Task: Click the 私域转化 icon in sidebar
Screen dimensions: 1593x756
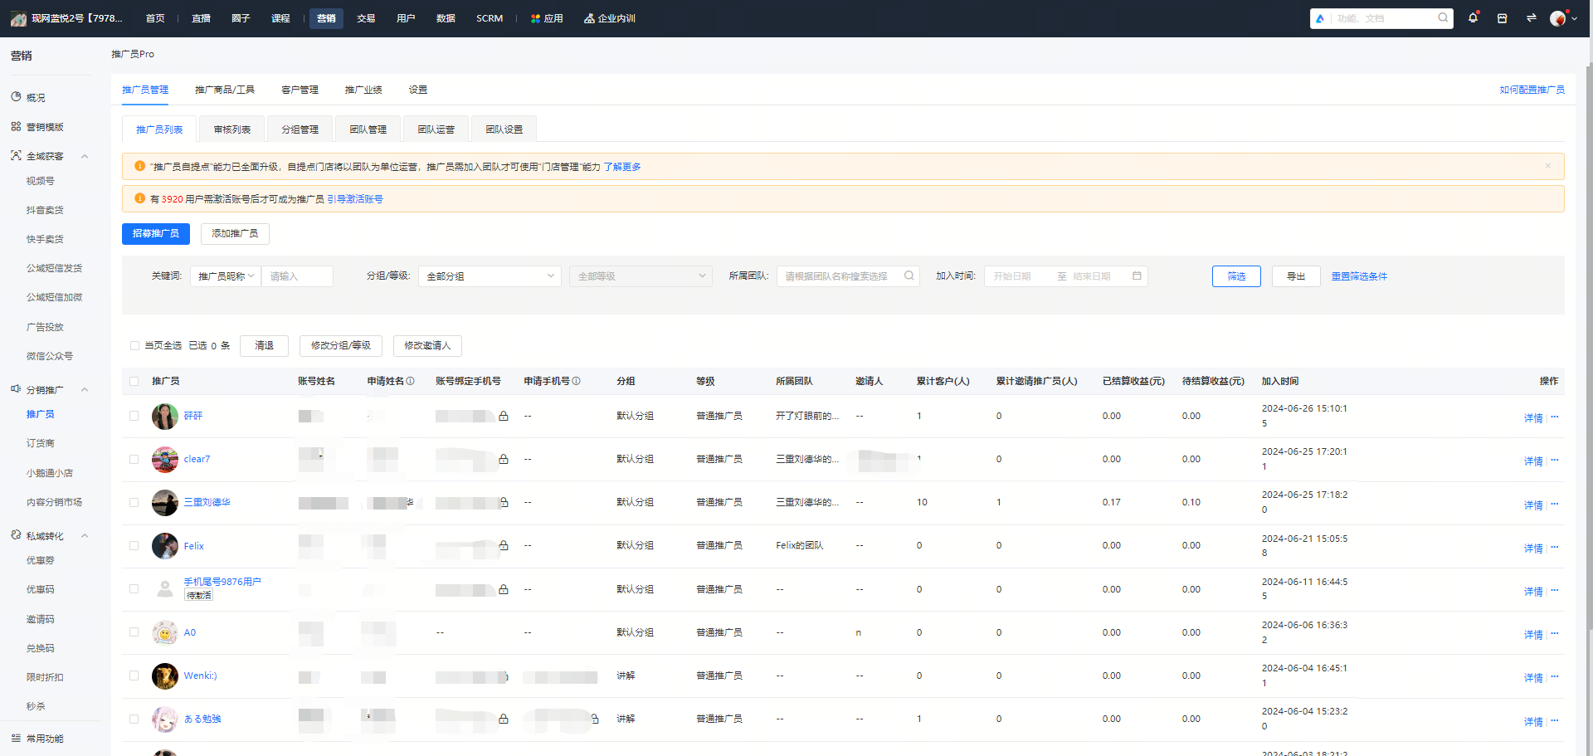Action: click(x=16, y=535)
